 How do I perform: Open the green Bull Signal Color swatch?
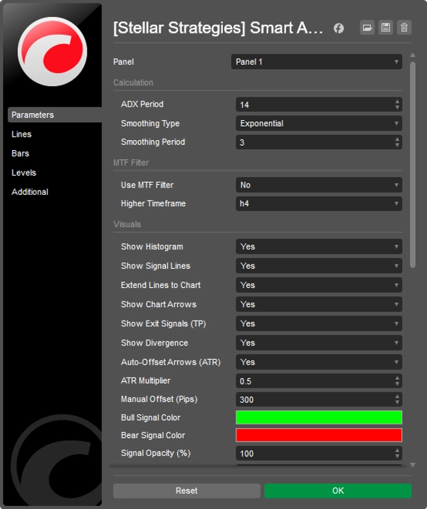(319, 417)
